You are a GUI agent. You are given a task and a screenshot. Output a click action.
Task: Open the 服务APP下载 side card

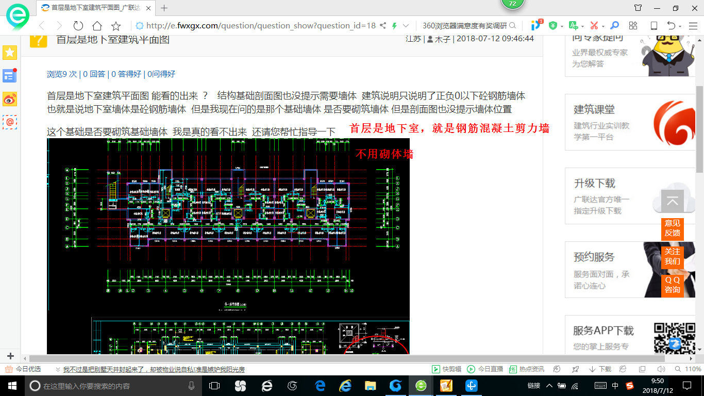(631, 335)
